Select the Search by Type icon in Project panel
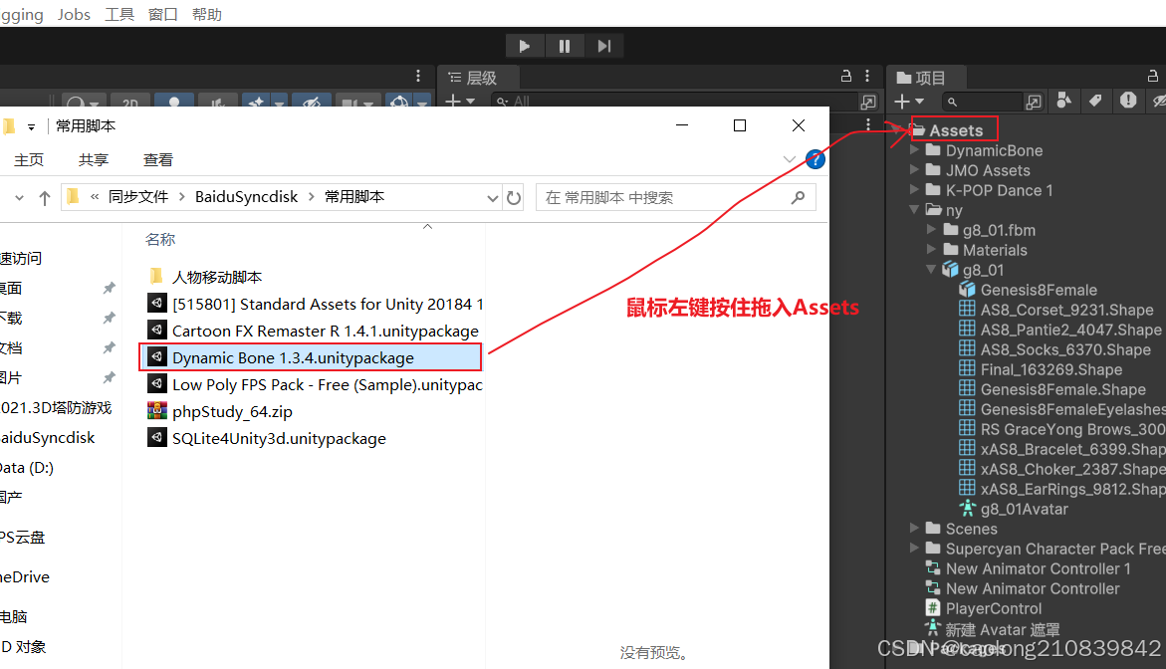 [1064, 101]
